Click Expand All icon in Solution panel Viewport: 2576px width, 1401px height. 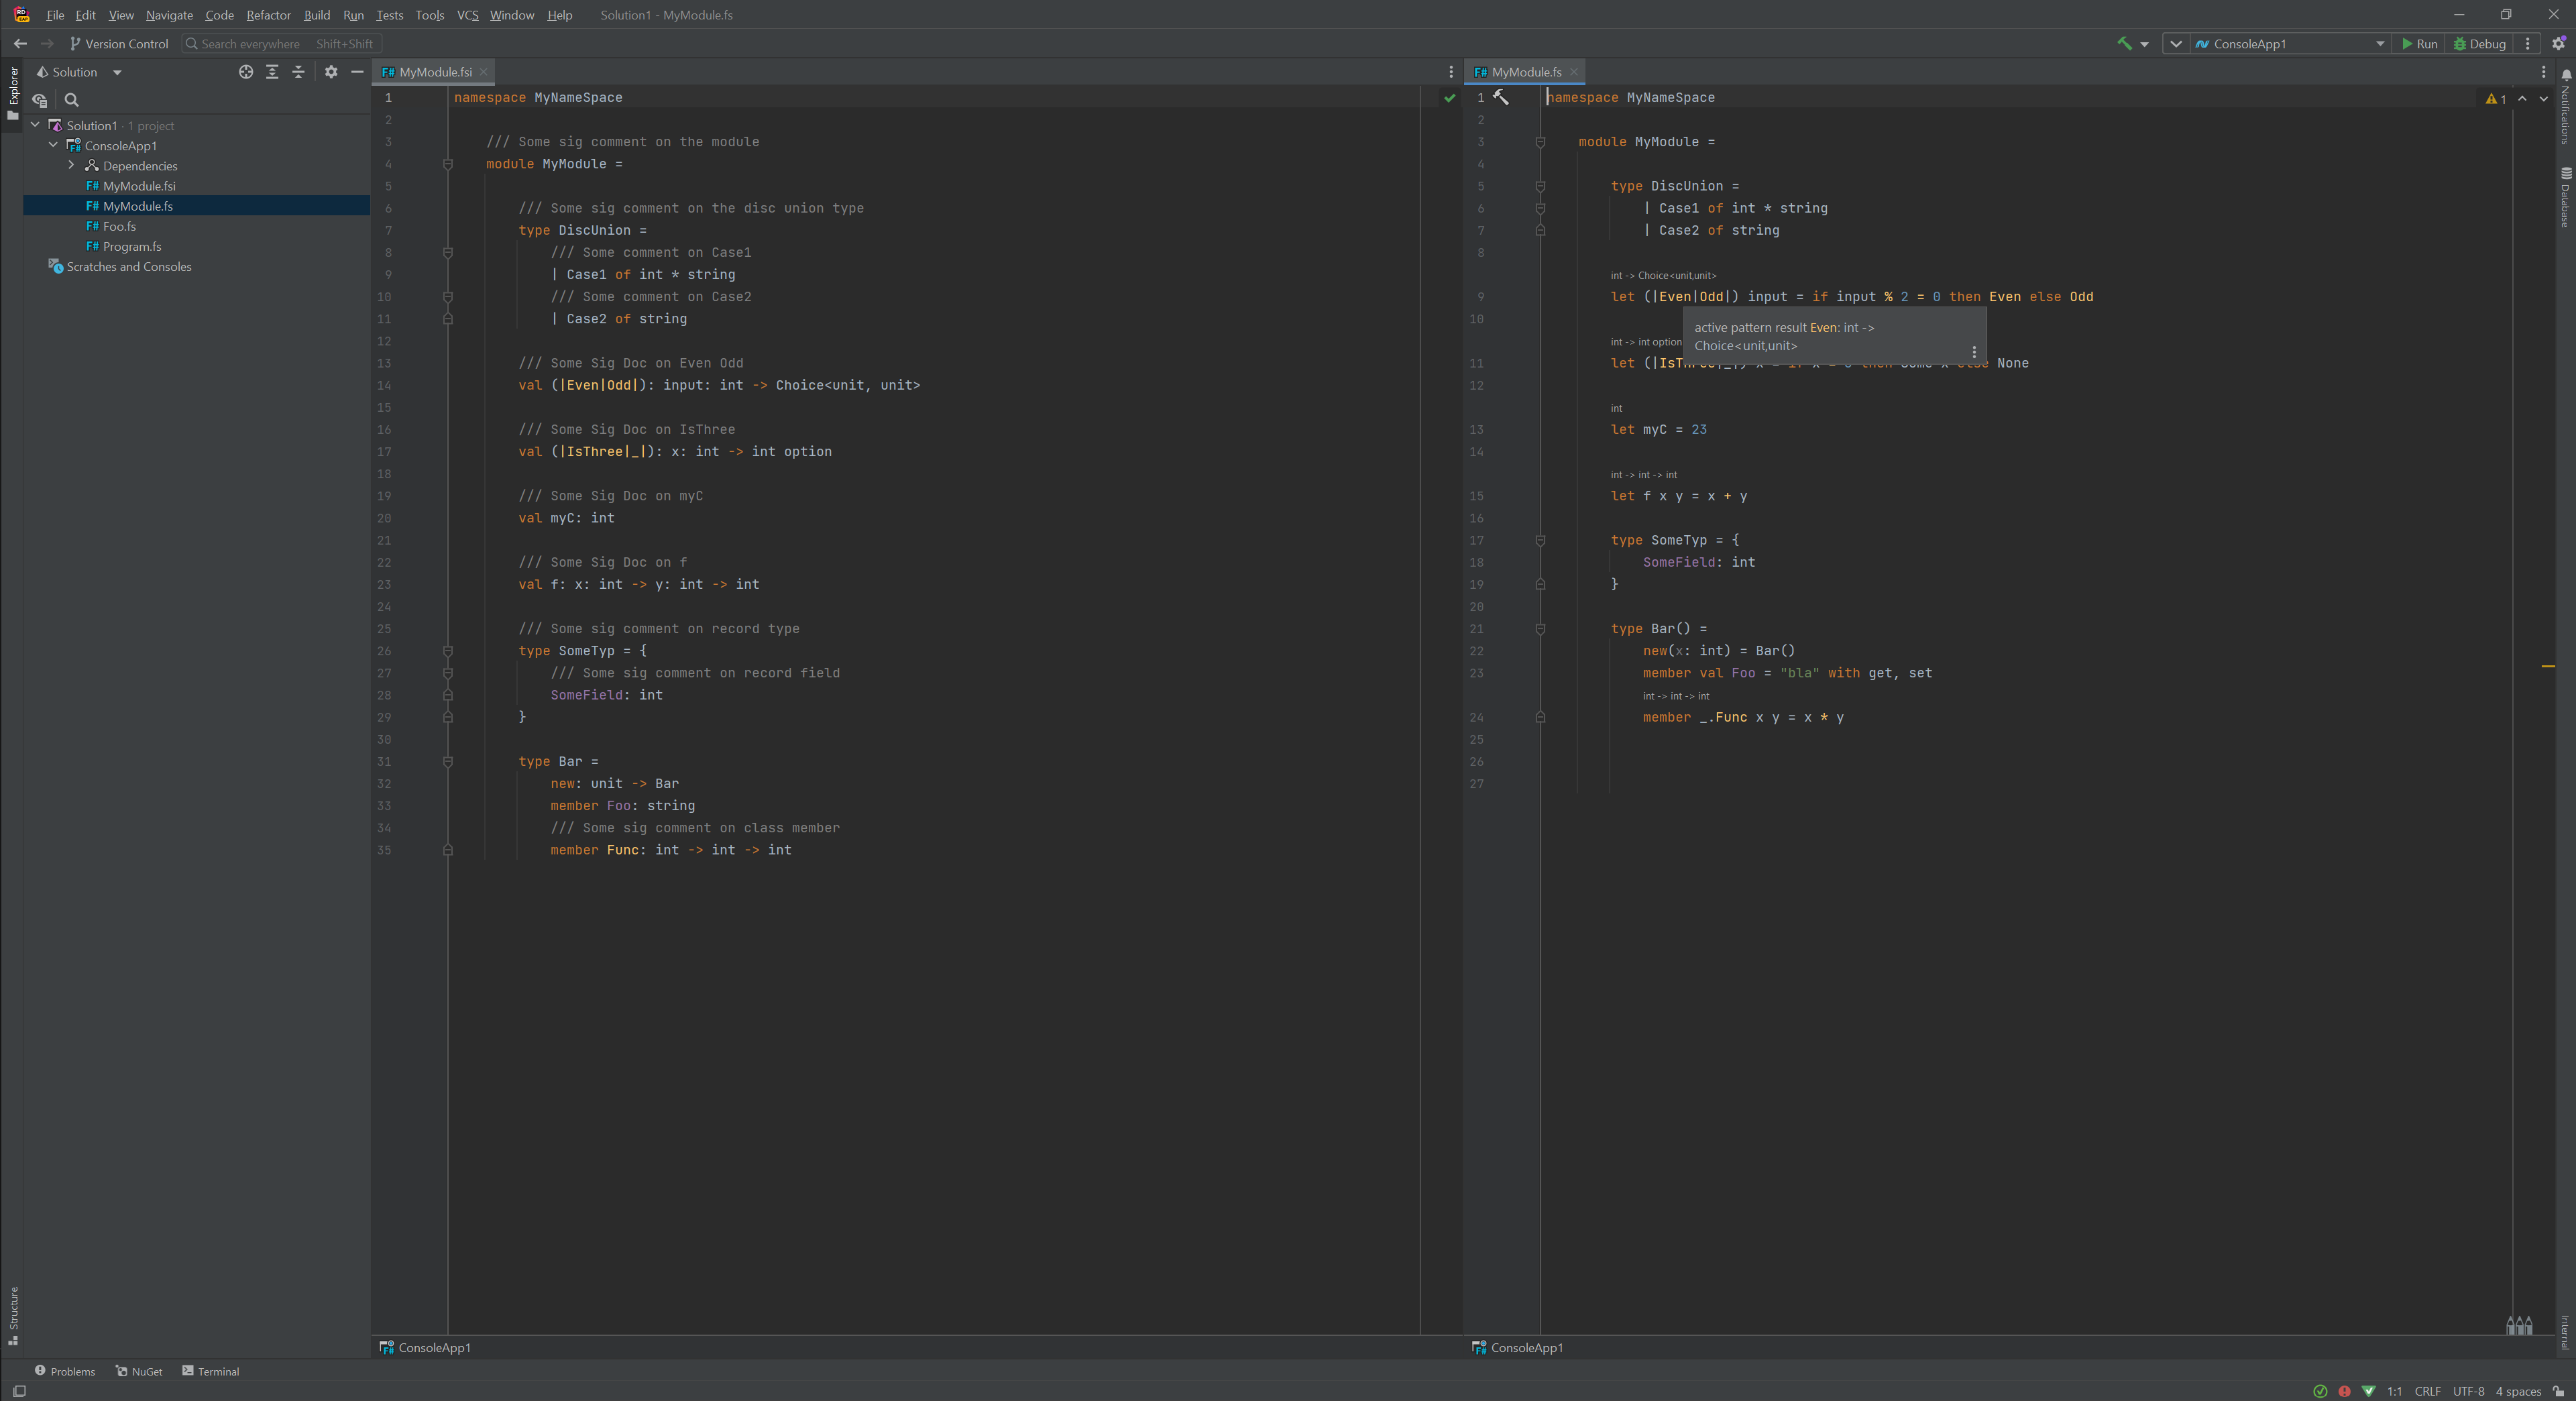tap(272, 72)
